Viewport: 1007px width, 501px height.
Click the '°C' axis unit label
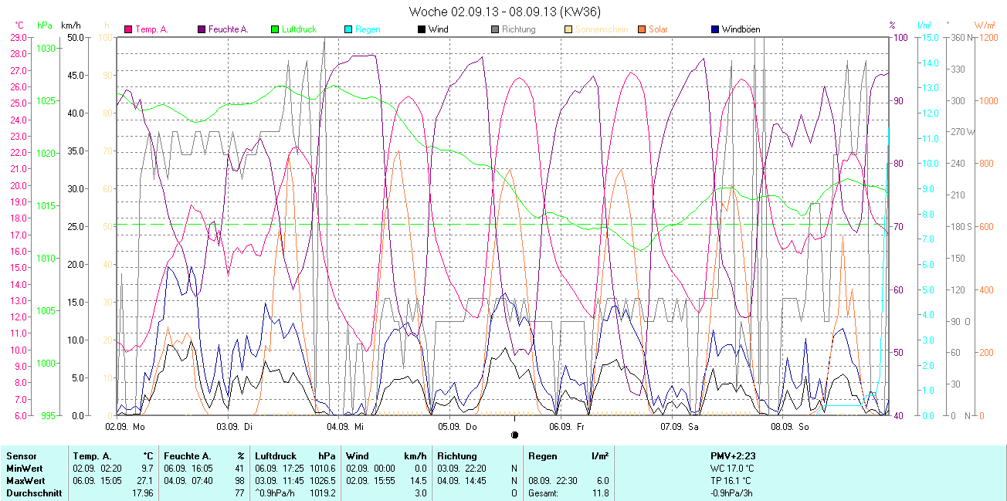tap(19, 25)
